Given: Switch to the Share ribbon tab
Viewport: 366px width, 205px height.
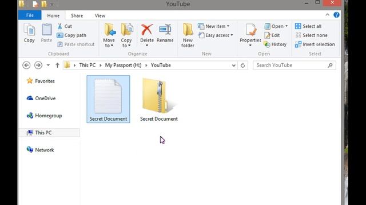Looking at the screenshot, I should [x=77, y=15].
